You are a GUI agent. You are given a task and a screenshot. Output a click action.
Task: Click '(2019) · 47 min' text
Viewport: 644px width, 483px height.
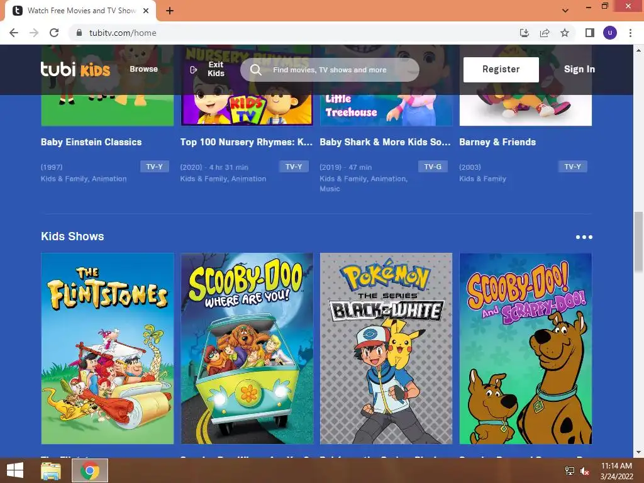345,167
